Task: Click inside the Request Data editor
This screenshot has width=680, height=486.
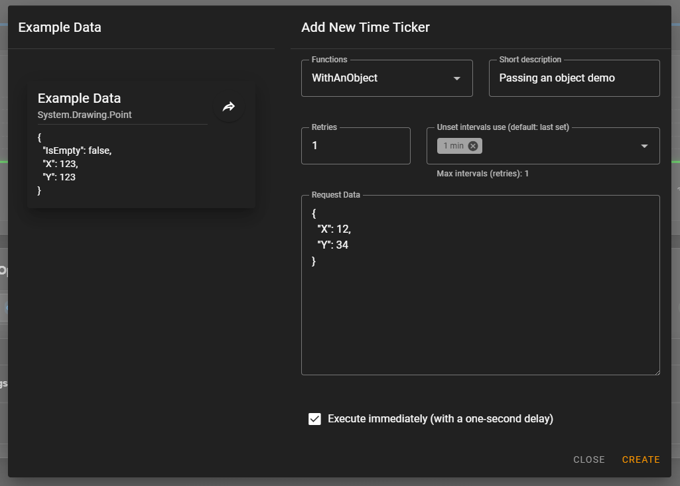Action: [x=480, y=285]
